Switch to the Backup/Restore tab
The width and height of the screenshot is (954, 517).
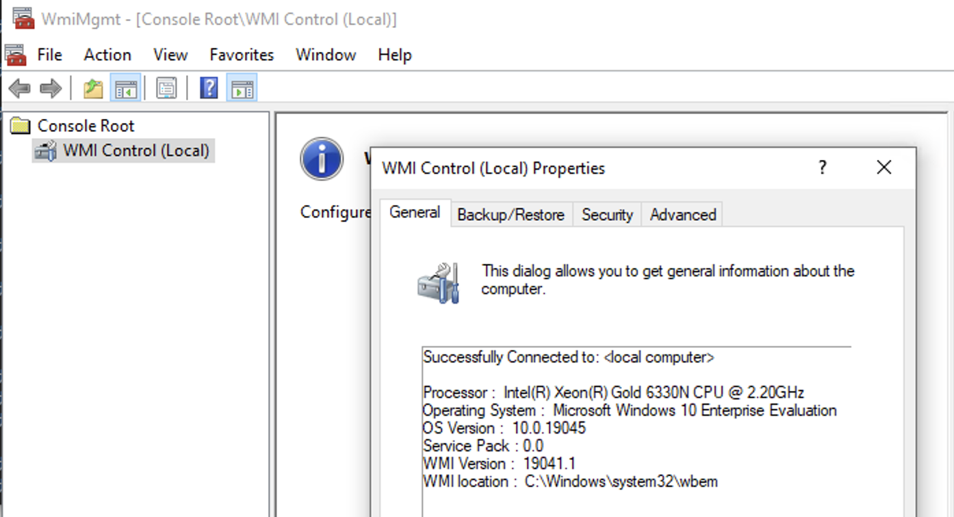point(511,215)
